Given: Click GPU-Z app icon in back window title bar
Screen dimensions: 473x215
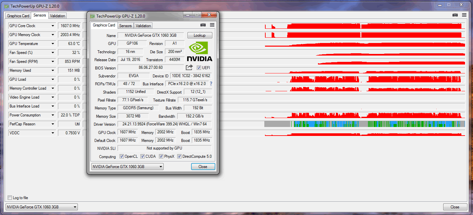Looking at the screenshot, I should (x=6, y=6).
